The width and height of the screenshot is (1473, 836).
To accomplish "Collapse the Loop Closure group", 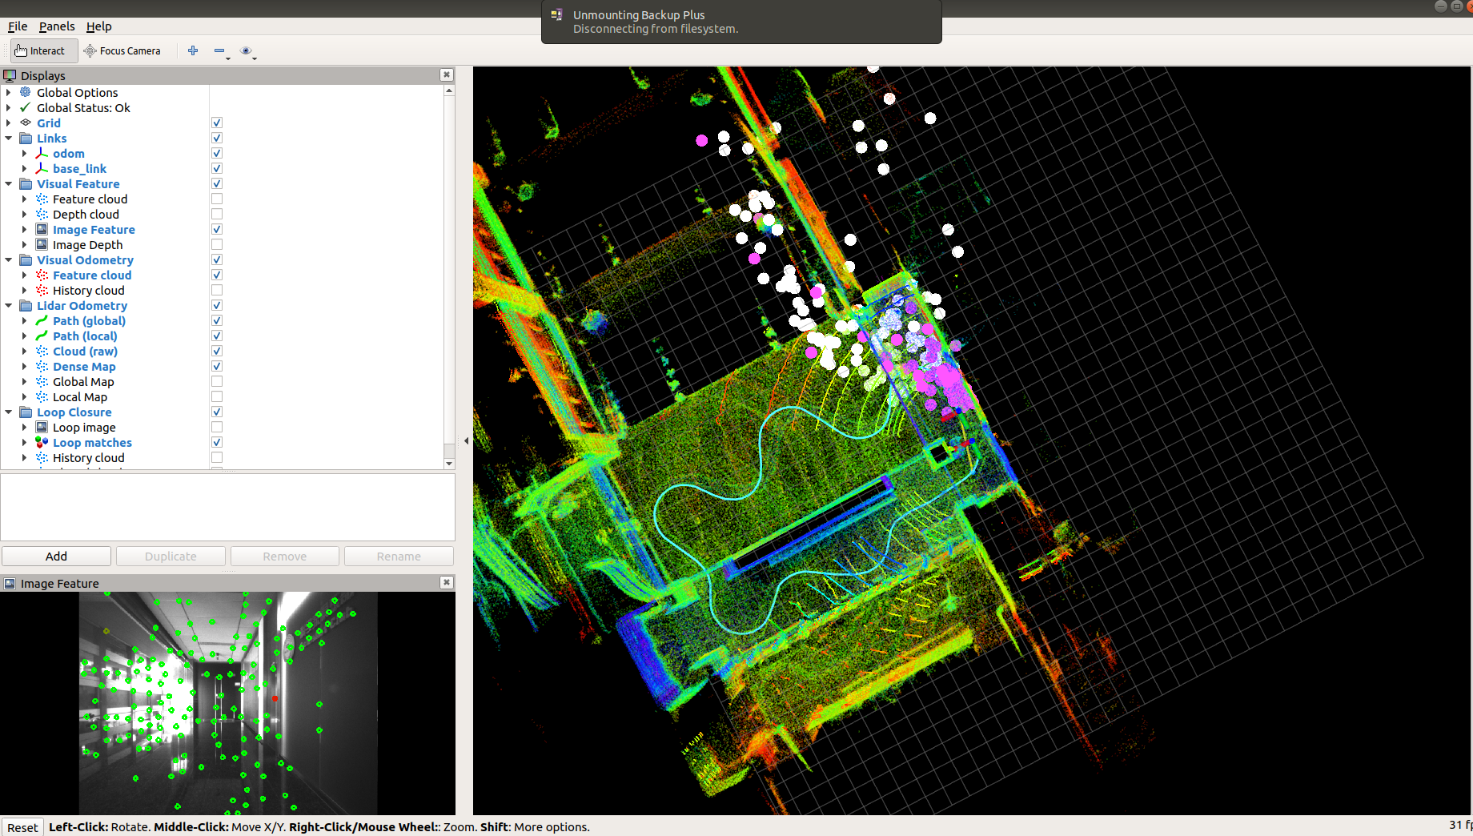I will click(x=8, y=412).
